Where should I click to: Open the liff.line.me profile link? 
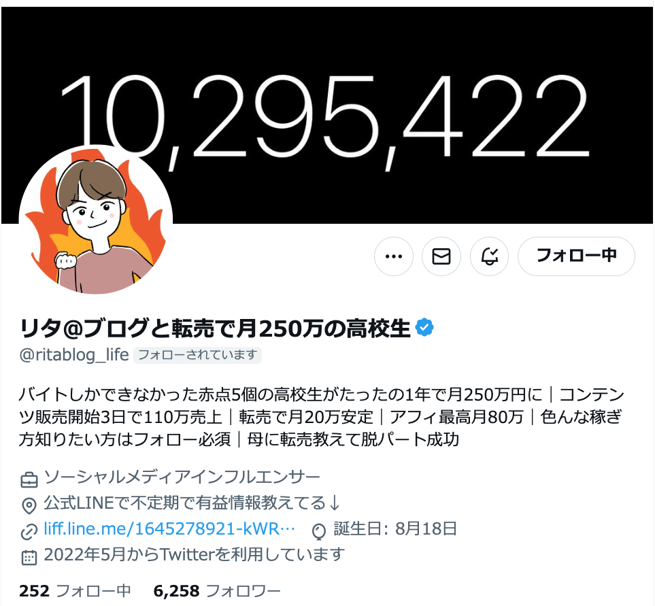click(x=169, y=529)
